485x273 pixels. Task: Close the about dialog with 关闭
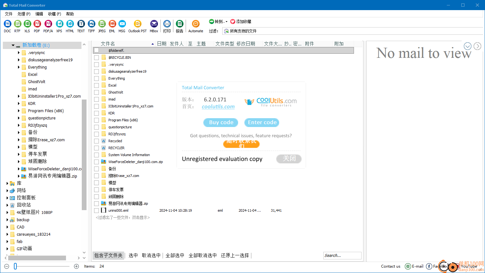tap(289, 159)
